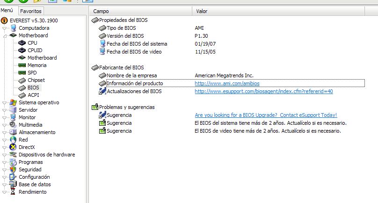378x203 pixels.
Task: Click the Red network globe icon
Action: pos(13,140)
